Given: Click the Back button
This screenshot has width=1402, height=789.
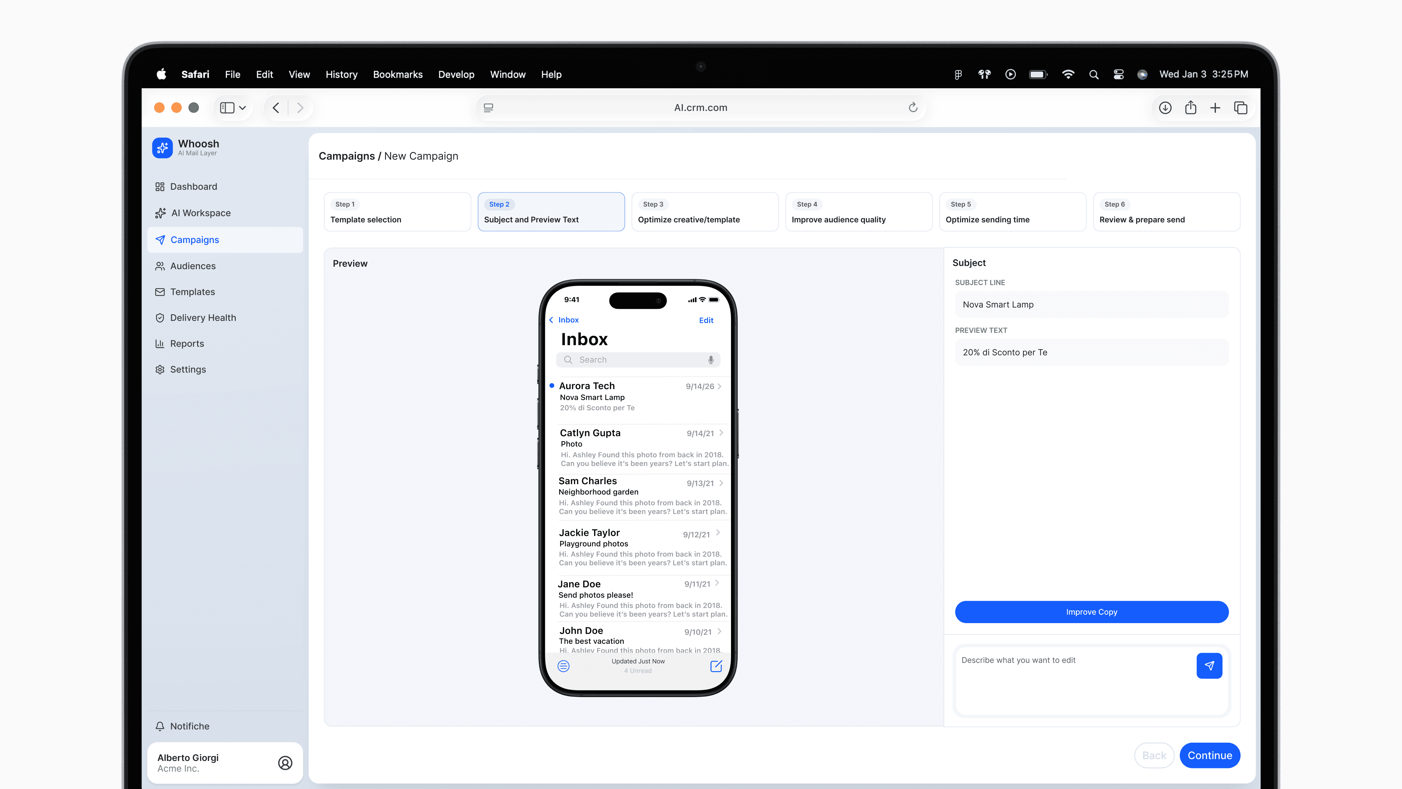Looking at the screenshot, I should tap(1154, 756).
